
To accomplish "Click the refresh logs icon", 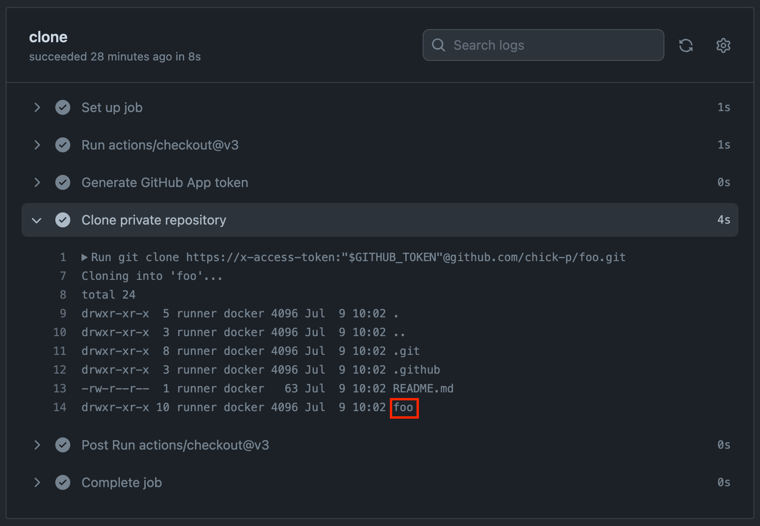I will pos(686,45).
